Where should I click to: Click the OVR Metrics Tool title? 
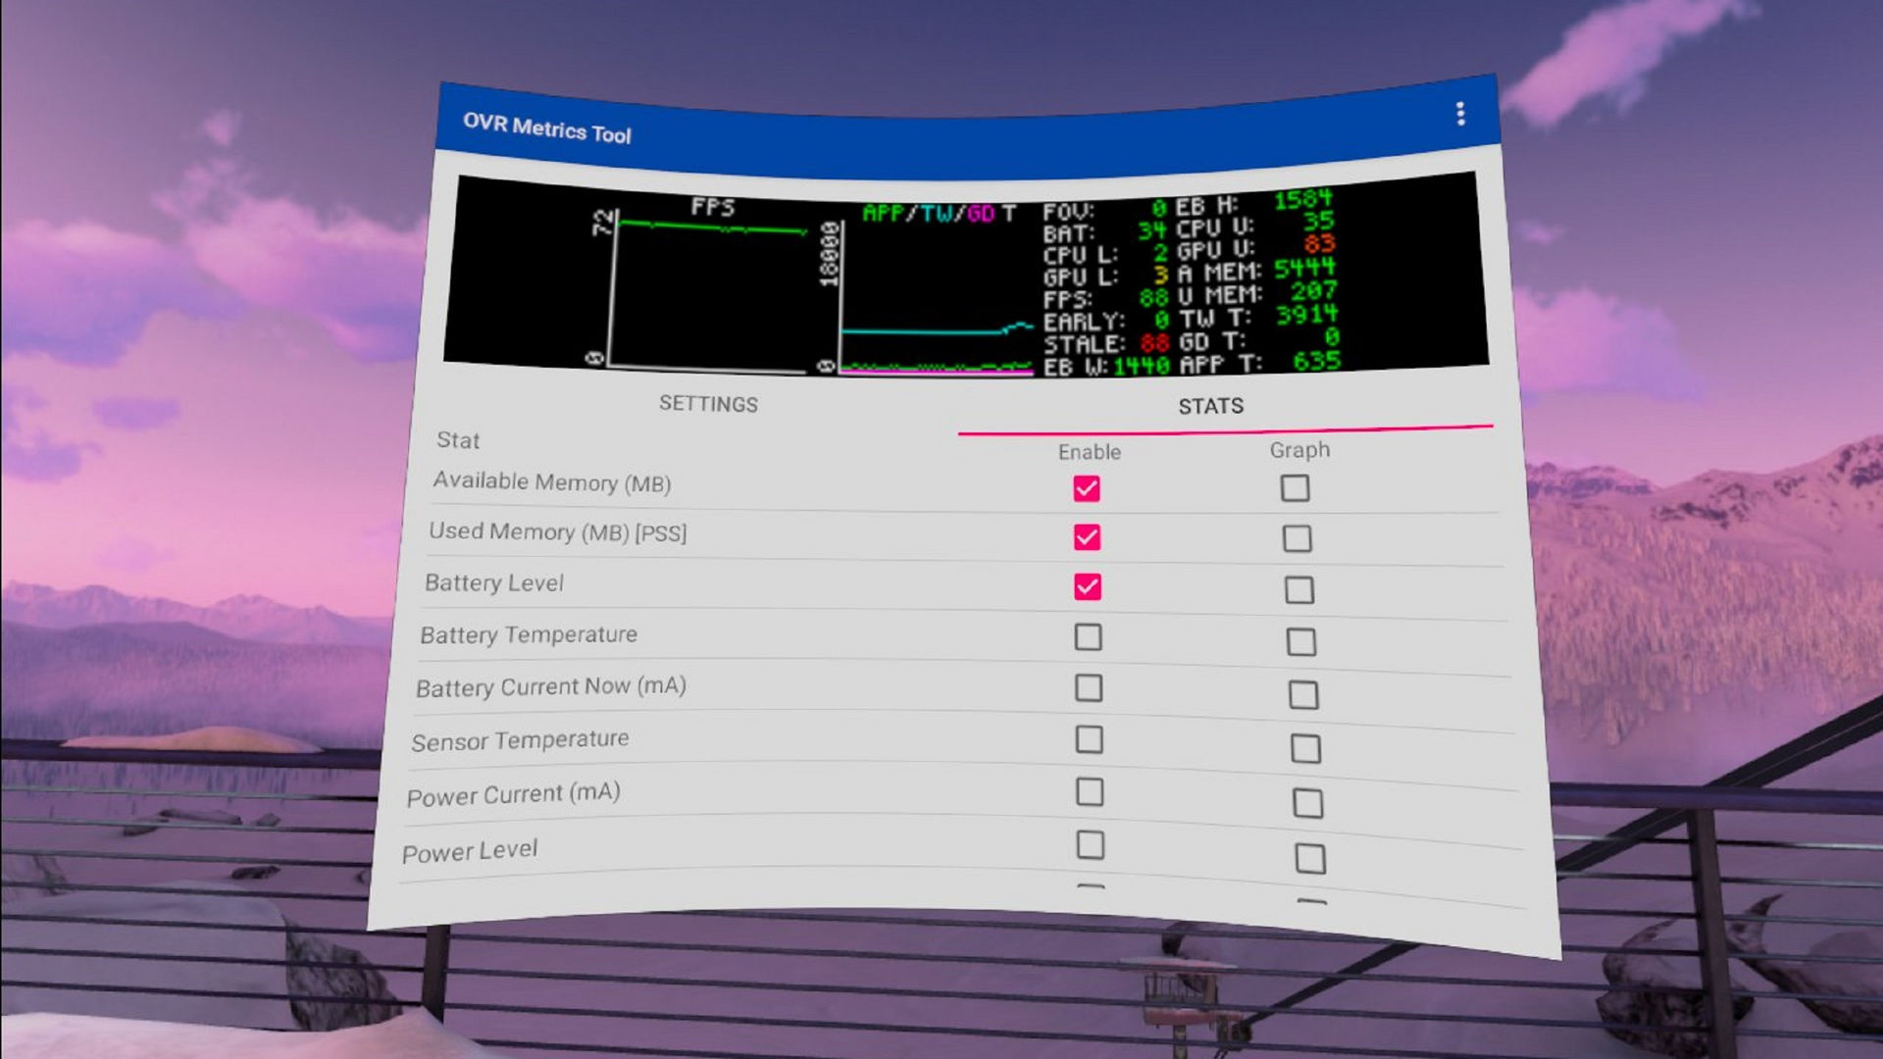(546, 128)
